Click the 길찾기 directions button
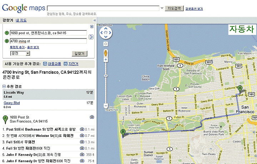 click(x=80, y=53)
